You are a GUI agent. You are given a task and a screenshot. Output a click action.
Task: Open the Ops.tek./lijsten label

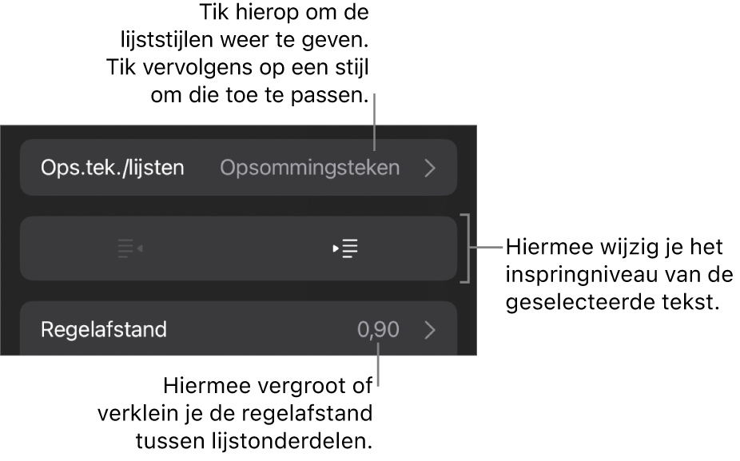[113, 169]
